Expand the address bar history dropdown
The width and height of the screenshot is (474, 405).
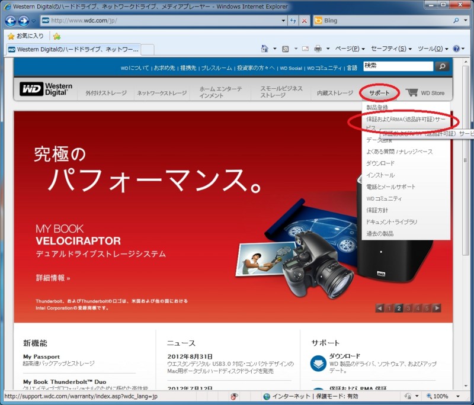(x=283, y=21)
